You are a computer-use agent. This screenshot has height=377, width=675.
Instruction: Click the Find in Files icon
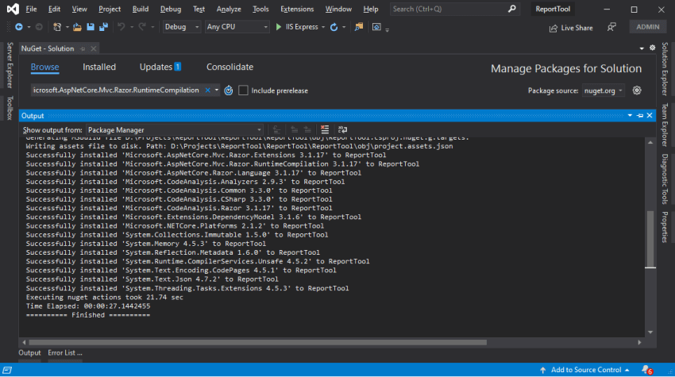(359, 27)
